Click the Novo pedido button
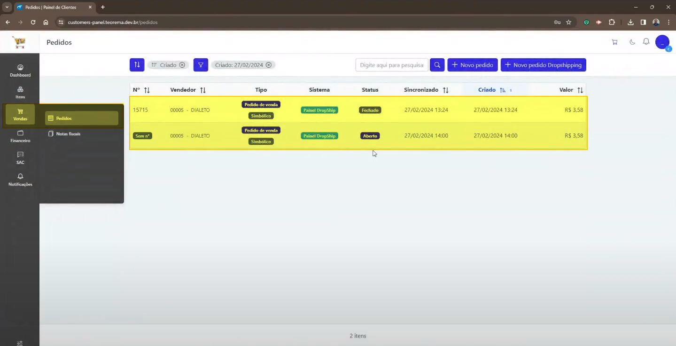This screenshot has height=346, width=676. (472, 65)
